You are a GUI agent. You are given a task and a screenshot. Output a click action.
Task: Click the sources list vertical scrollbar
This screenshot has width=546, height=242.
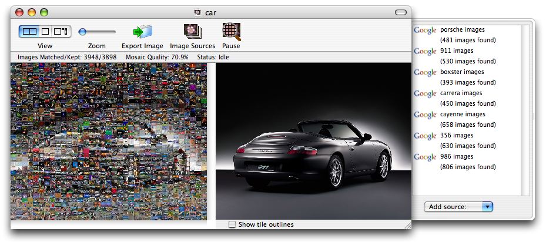click(525, 110)
